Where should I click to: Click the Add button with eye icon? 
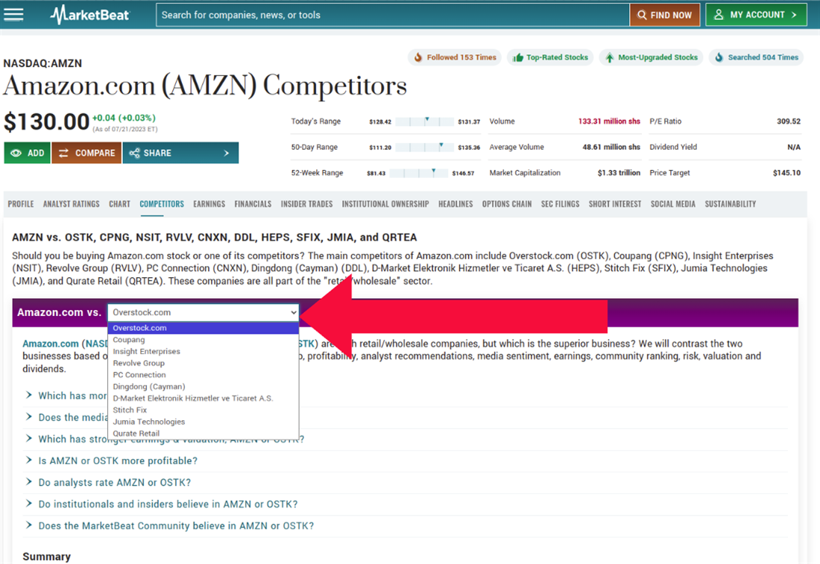pyautogui.click(x=27, y=153)
